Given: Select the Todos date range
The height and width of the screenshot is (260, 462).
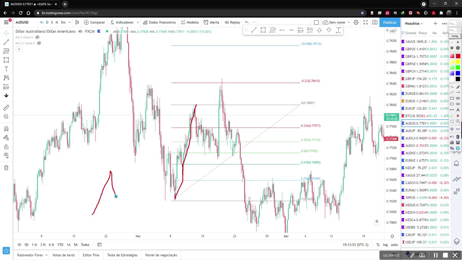Looking at the screenshot, I should [85, 245].
